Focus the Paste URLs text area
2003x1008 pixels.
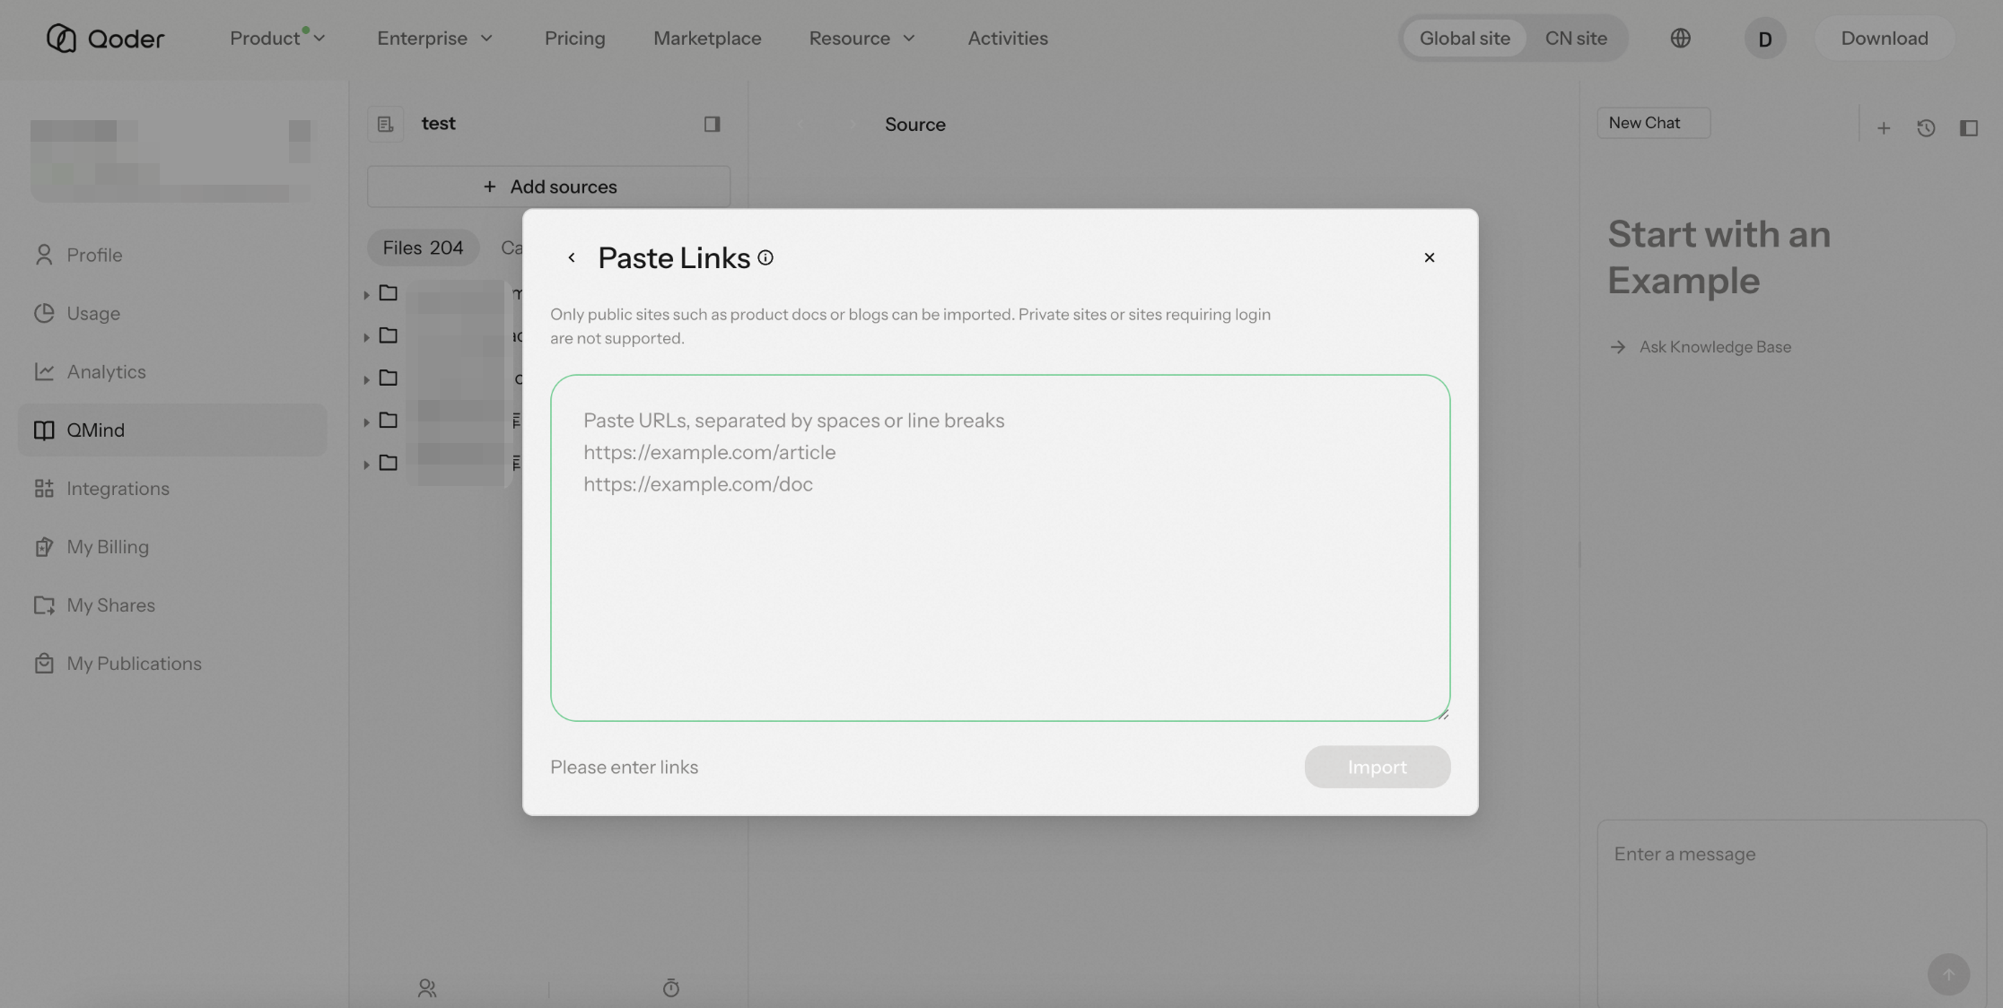[1000, 548]
